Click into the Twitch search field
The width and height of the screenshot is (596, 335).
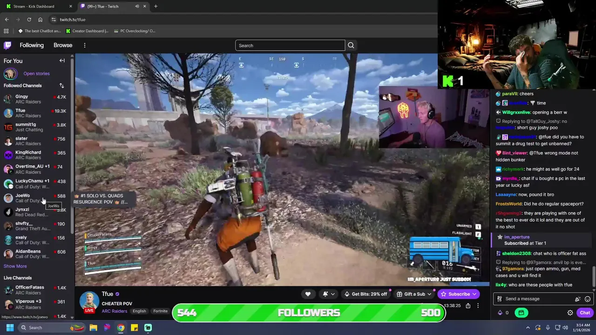coord(290,45)
